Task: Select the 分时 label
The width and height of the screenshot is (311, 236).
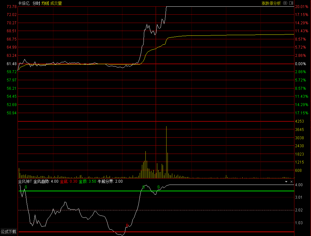Action: [36, 3]
